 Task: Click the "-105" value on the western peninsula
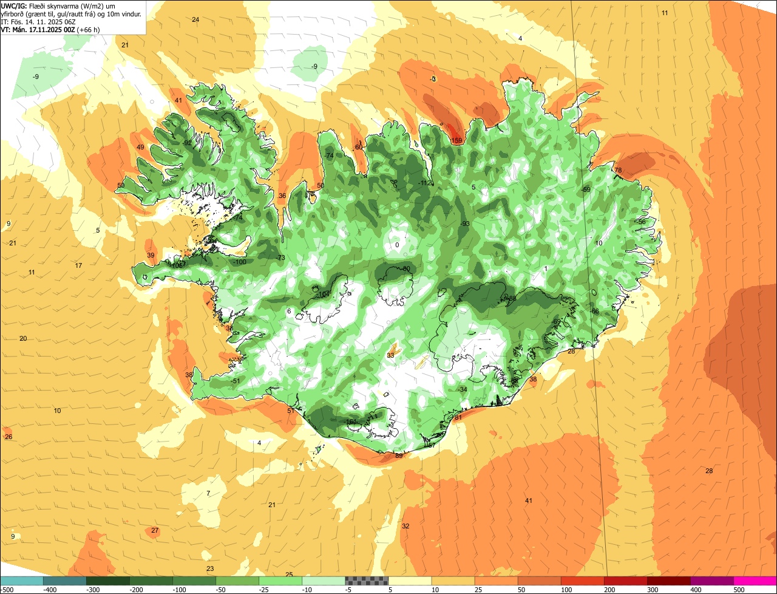pos(177,265)
